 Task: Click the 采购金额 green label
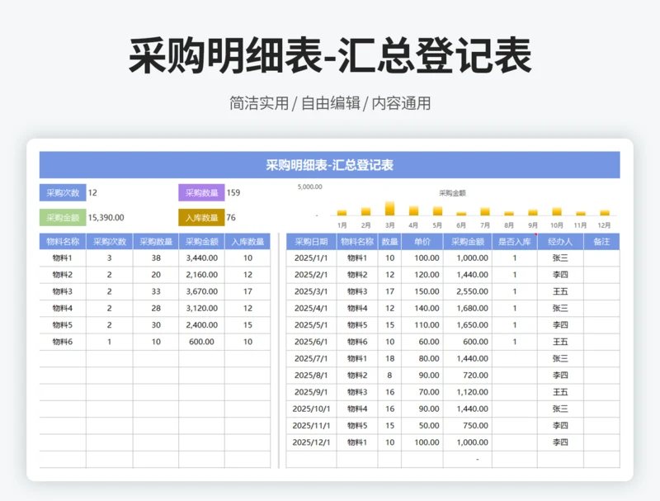click(63, 218)
